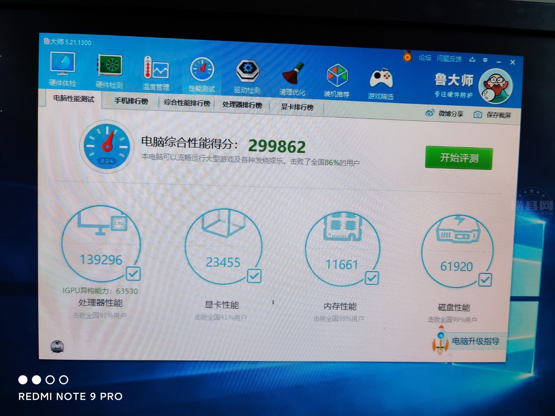The image size is (555, 416).
Task: Click the 磁盘性能 label
Action: tap(454, 307)
